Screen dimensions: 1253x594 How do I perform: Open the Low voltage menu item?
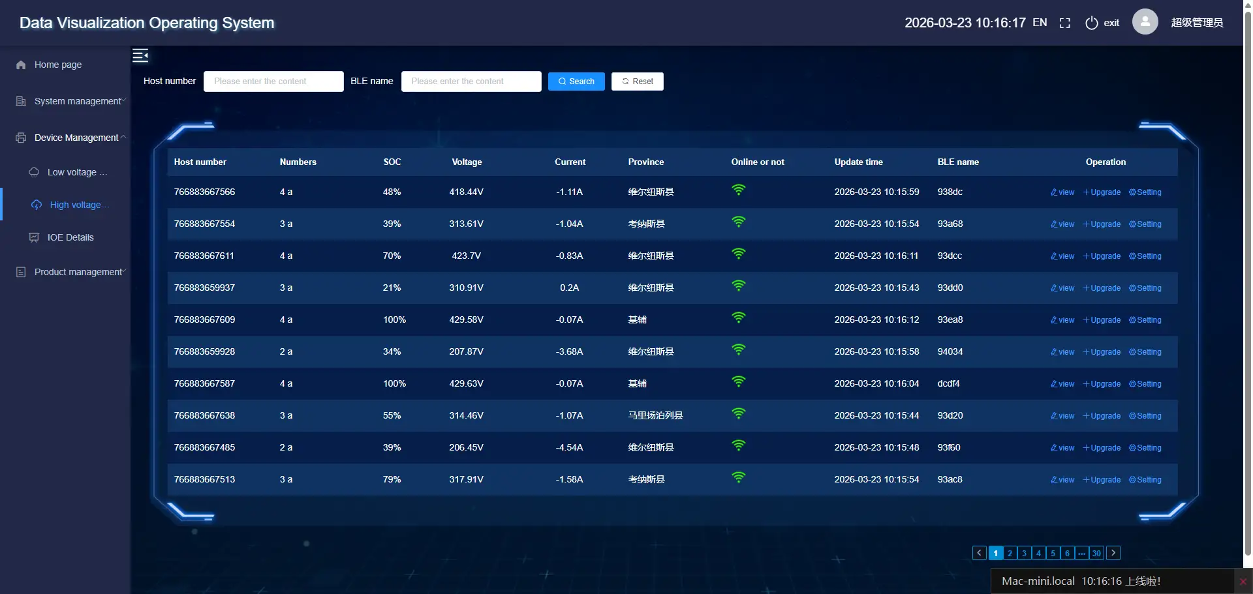[x=72, y=172]
